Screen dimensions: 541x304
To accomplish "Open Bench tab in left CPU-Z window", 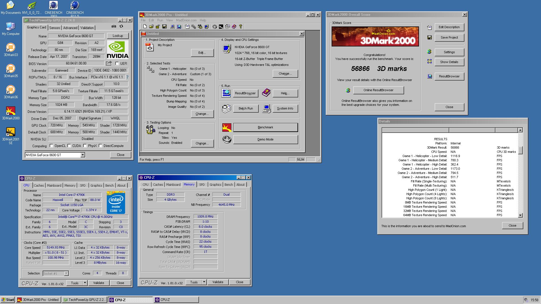I will click(x=110, y=185).
